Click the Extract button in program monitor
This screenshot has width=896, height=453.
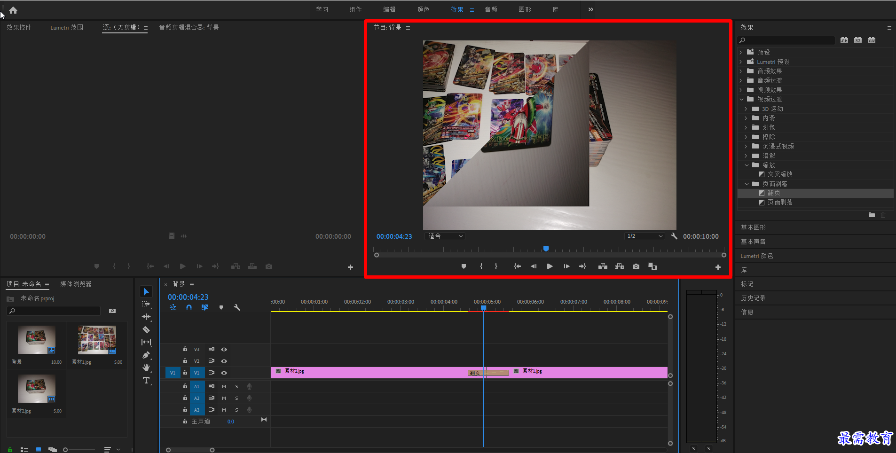620,266
